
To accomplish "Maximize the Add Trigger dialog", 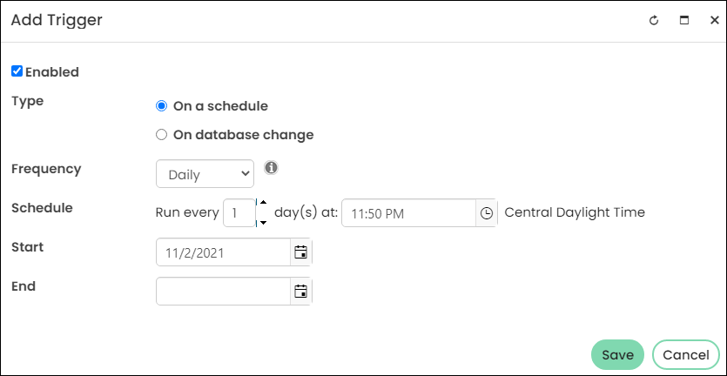I will point(683,20).
